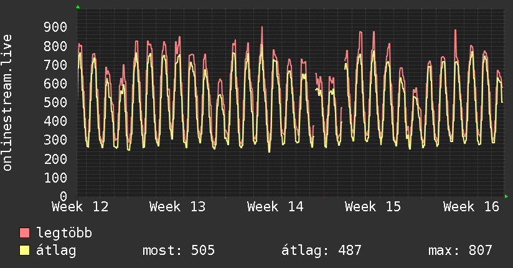Click the Week 14 axis label

(x=275, y=207)
